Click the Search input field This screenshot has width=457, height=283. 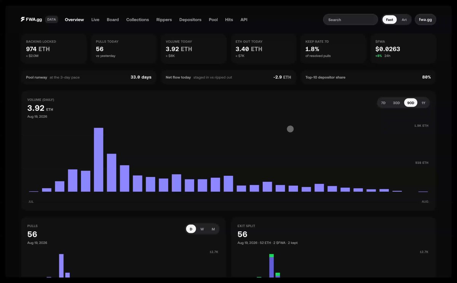click(350, 20)
